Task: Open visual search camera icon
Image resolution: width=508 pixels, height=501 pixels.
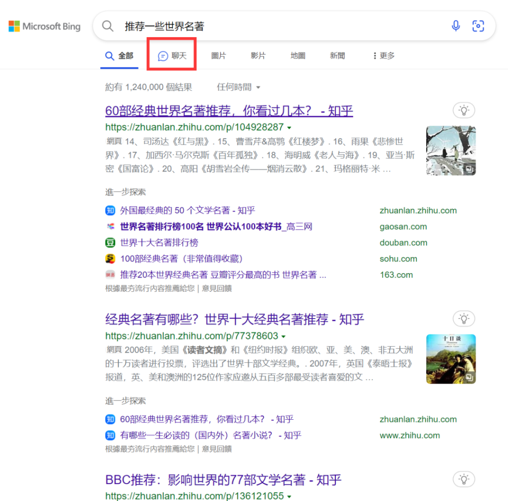Action: [x=478, y=26]
